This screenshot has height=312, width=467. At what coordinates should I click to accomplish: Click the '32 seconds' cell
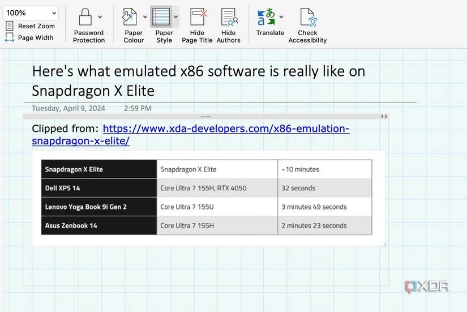325,188
